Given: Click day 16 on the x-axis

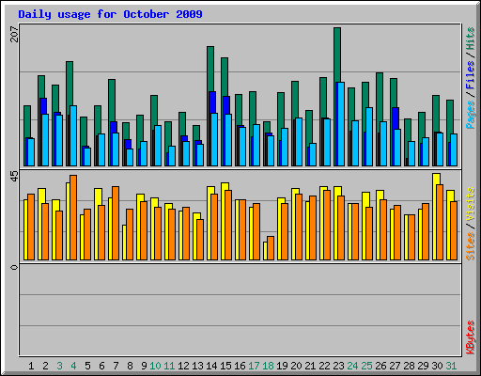Looking at the screenshot, I should pyautogui.click(x=240, y=366).
